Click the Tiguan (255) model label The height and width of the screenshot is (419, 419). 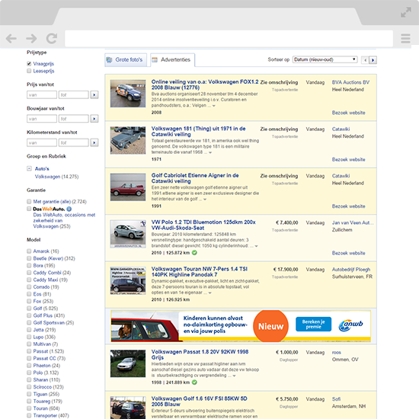tap(46, 394)
